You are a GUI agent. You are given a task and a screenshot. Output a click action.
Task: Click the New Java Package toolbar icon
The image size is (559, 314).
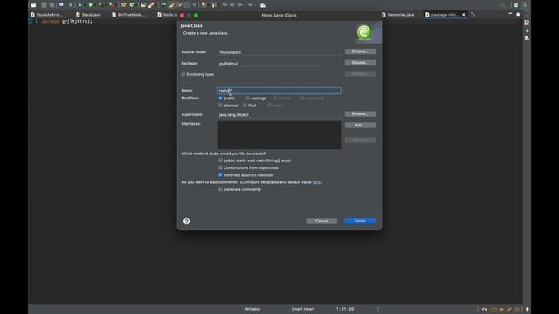pos(124,5)
